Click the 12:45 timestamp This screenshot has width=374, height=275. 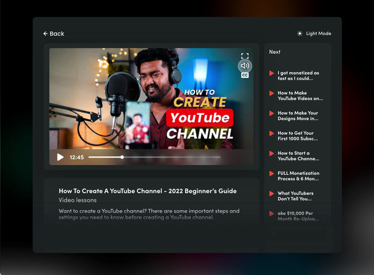click(x=76, y=158)
